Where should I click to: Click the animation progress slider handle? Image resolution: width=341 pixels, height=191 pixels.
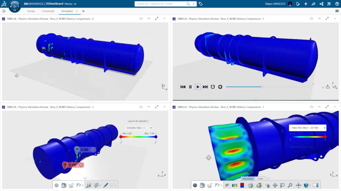[x=262, y=87]
